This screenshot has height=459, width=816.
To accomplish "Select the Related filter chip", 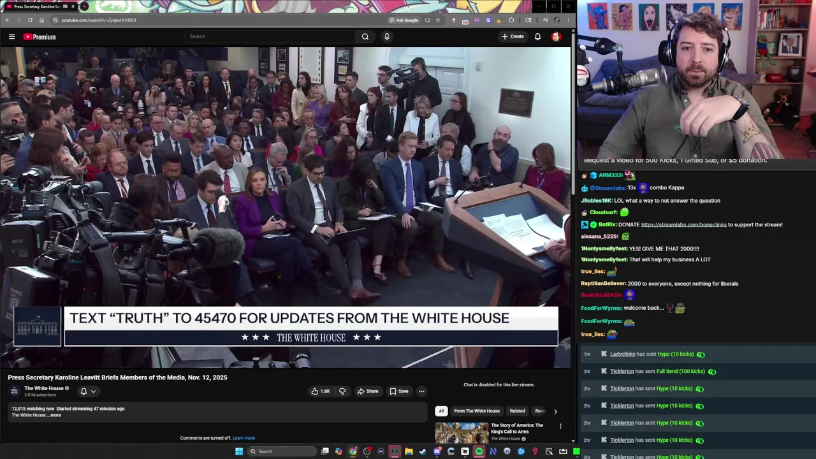I will point(517,411).
